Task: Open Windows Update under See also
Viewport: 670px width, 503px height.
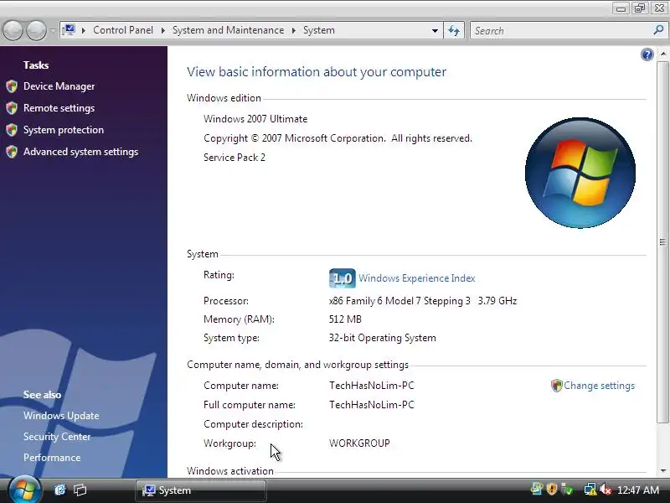Action: coord(61,416)
